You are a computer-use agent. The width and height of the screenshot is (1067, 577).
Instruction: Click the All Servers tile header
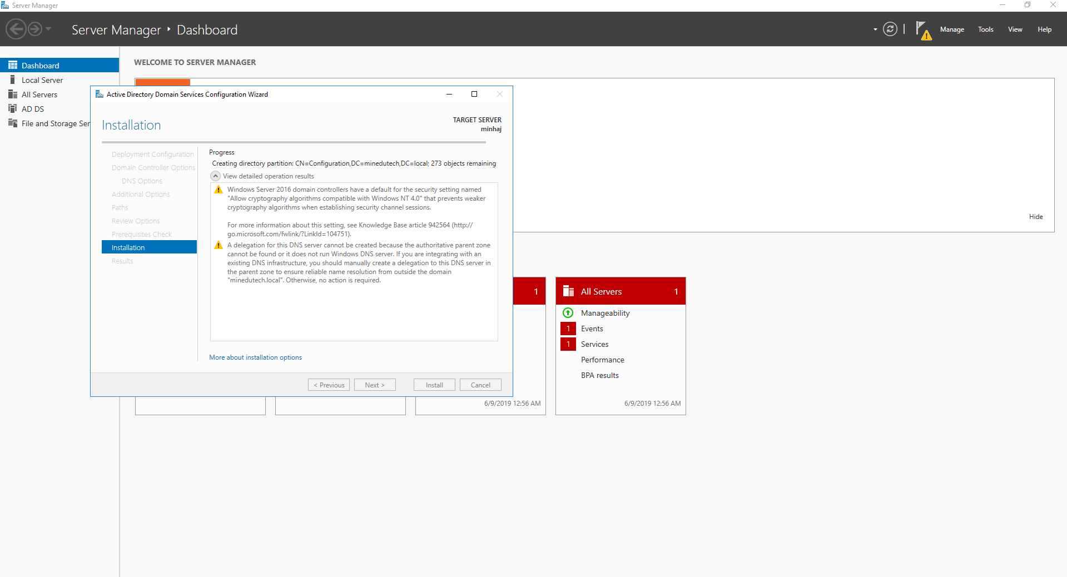[x=620, y=291]
